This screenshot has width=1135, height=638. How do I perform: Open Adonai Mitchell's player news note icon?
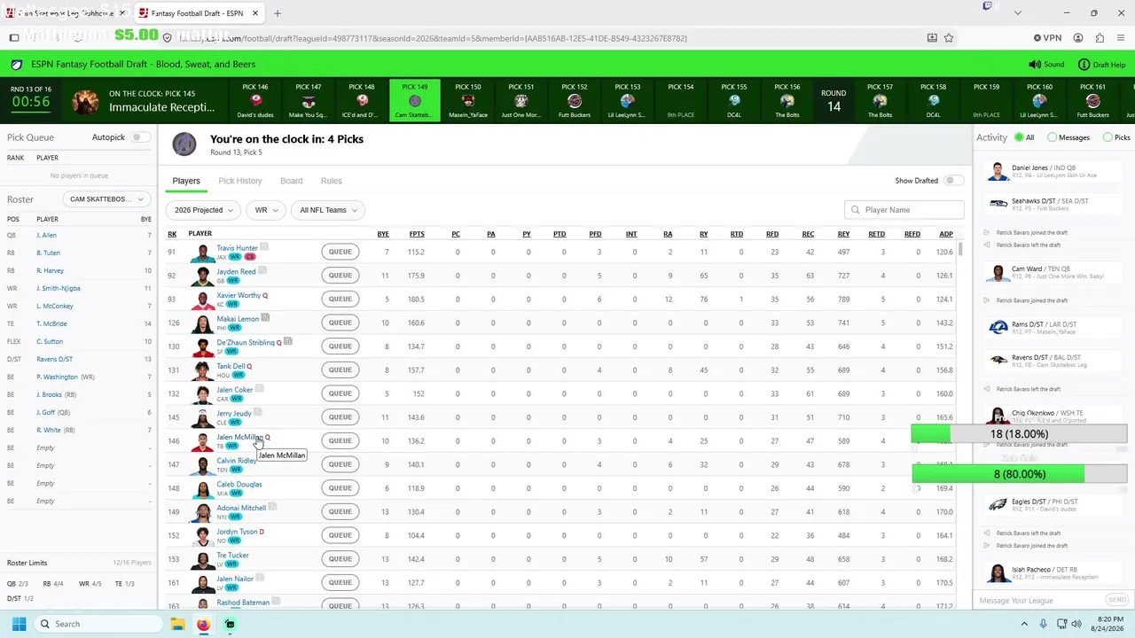[x=272, y=507]
